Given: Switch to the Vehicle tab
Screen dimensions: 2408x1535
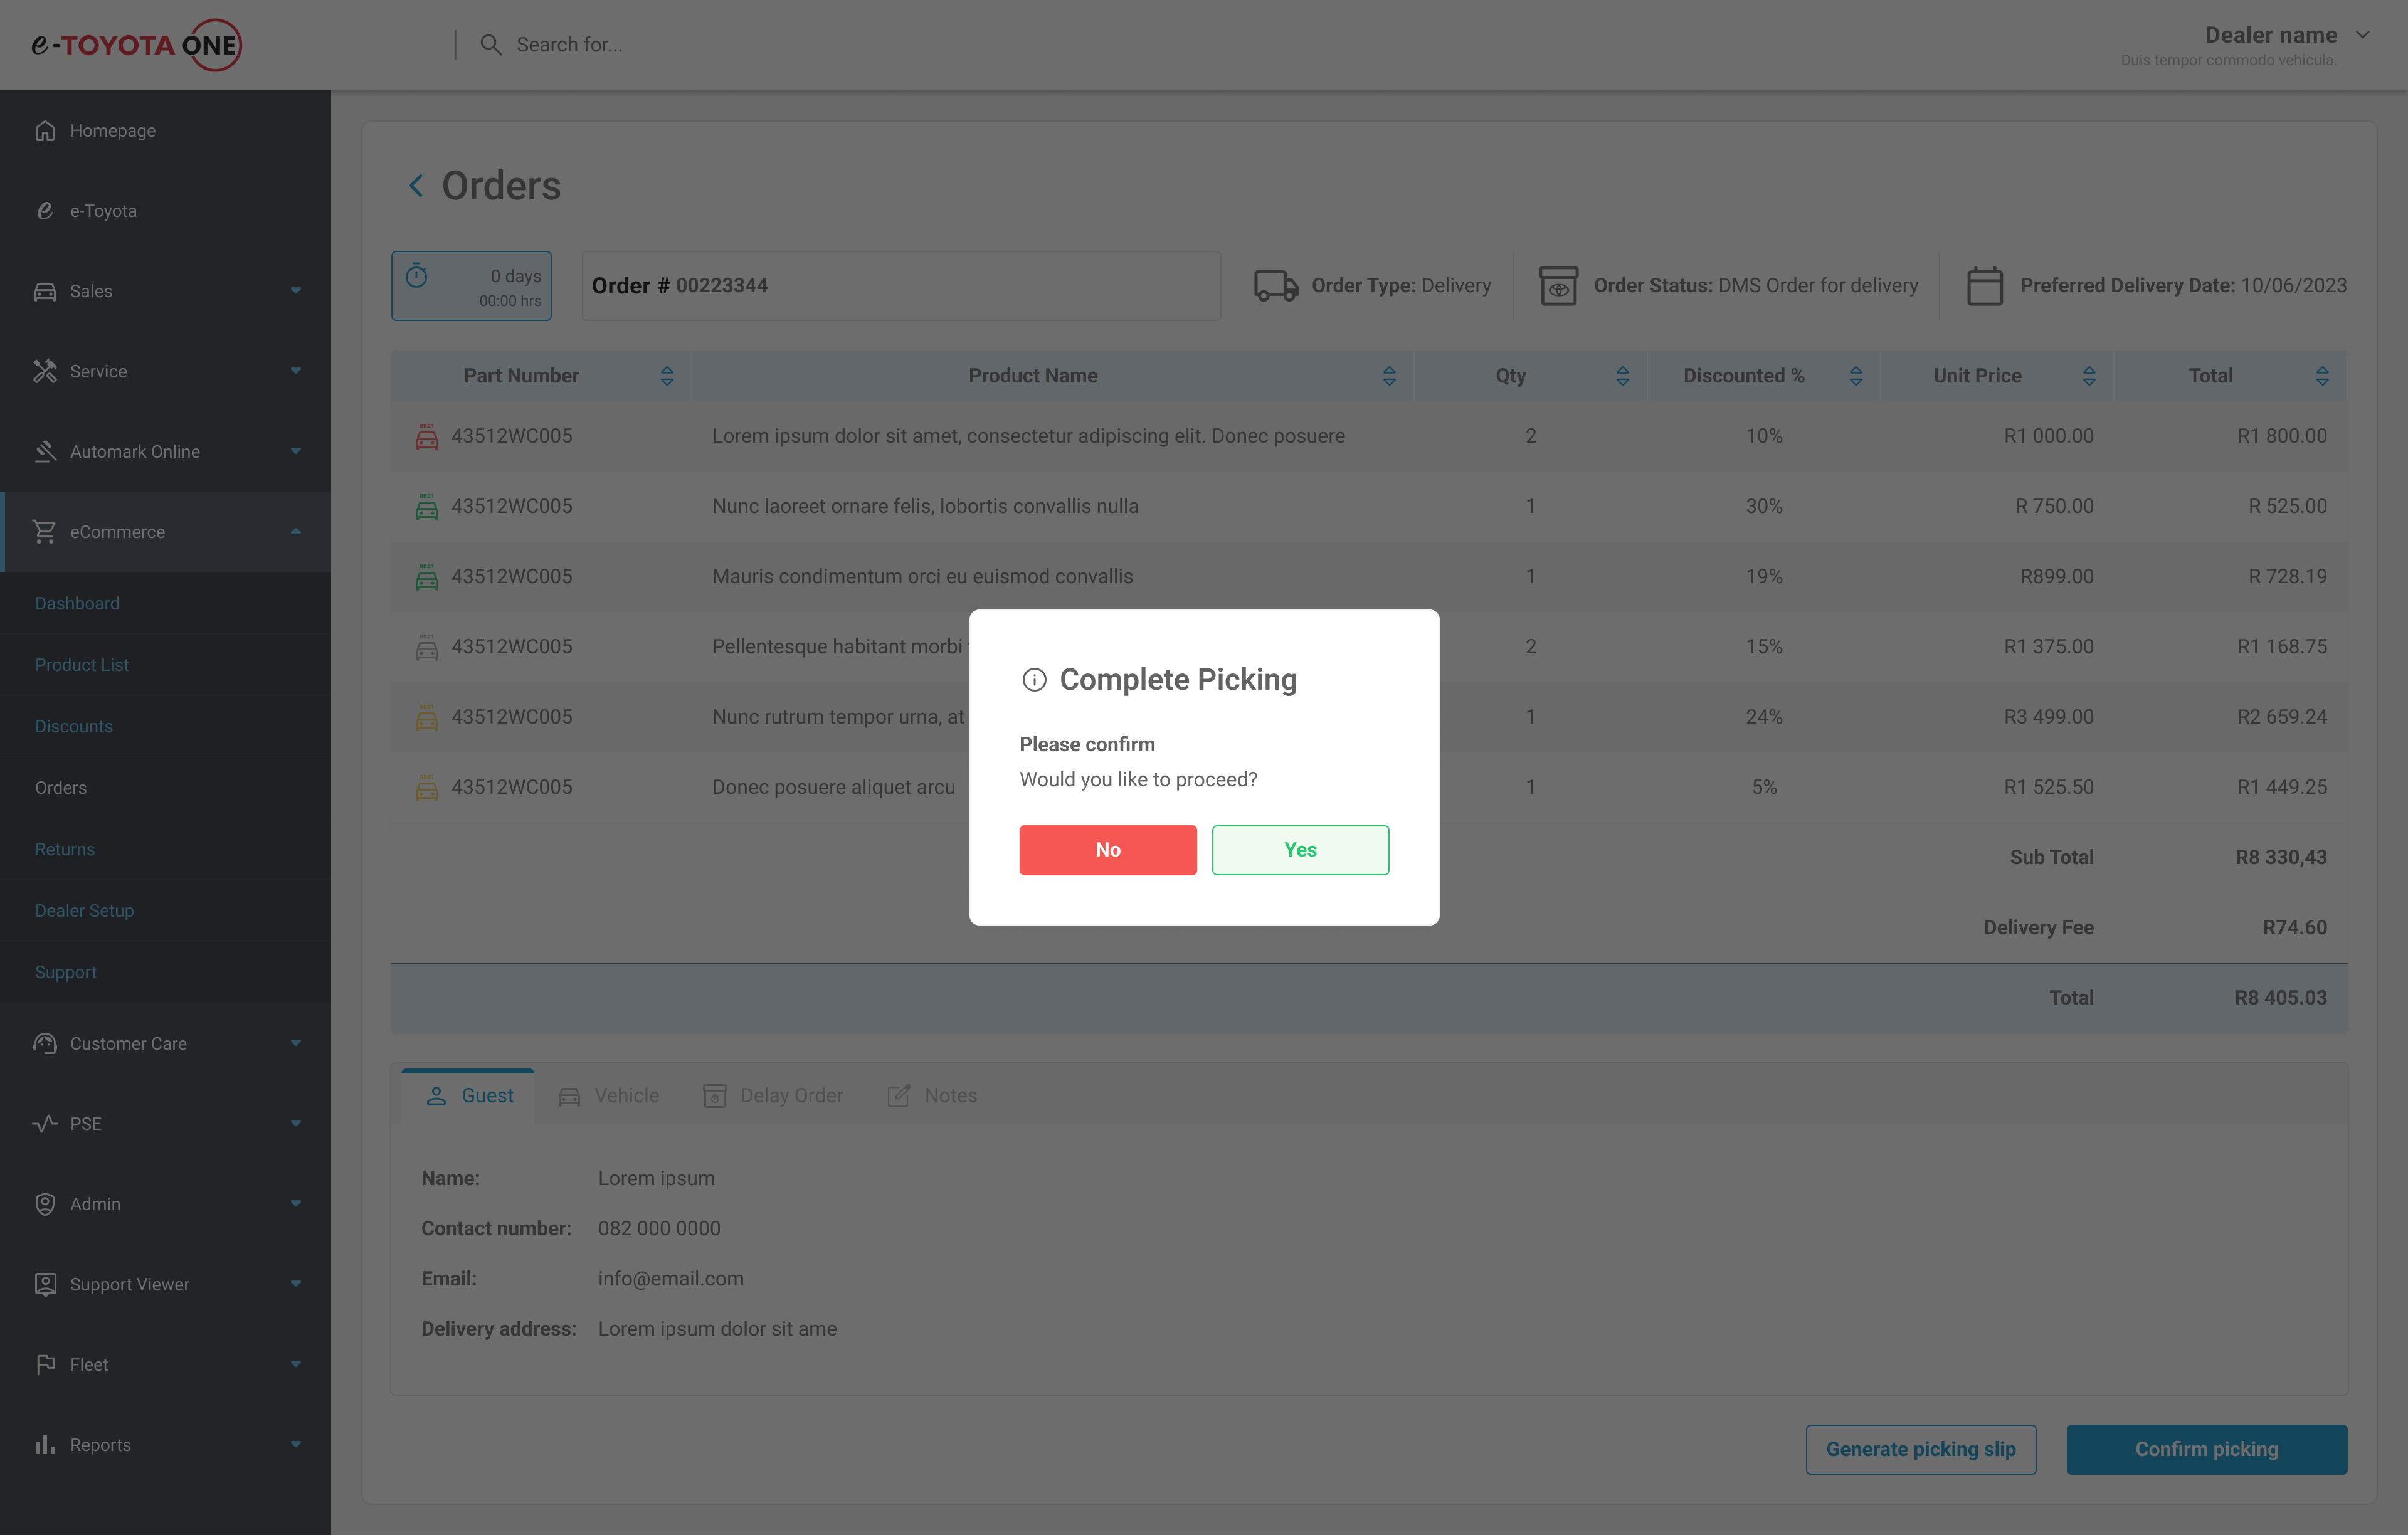Looking at the screenshot, I should [609, 1096].
